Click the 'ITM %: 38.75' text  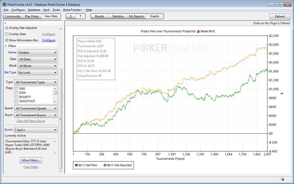click(x=86, y=66)
